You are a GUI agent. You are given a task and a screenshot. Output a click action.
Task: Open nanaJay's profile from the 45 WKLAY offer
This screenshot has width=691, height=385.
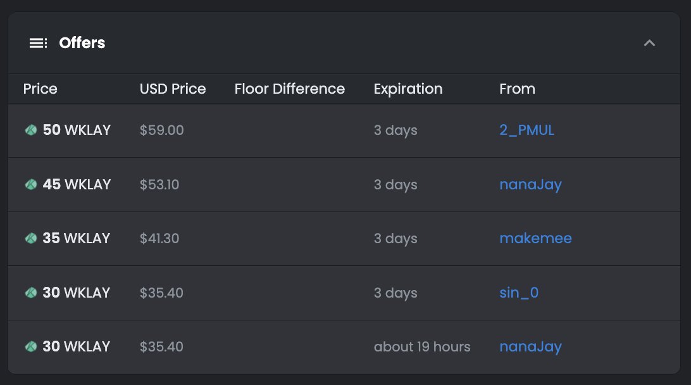(530, 185)
